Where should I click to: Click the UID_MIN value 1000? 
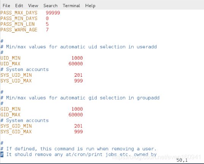click(x=77, y=58)
